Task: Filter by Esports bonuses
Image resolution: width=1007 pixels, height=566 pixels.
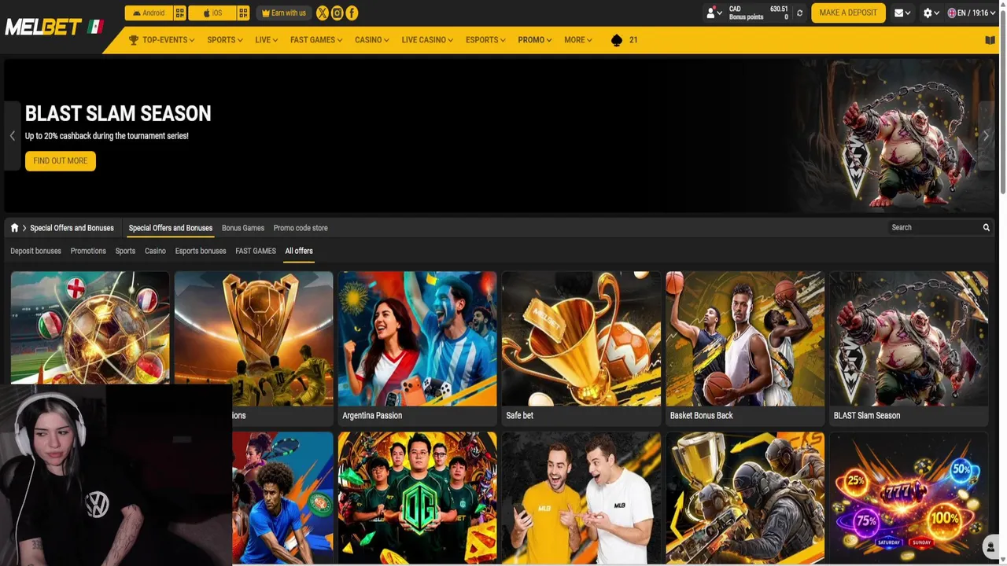Action: point(201,251)
